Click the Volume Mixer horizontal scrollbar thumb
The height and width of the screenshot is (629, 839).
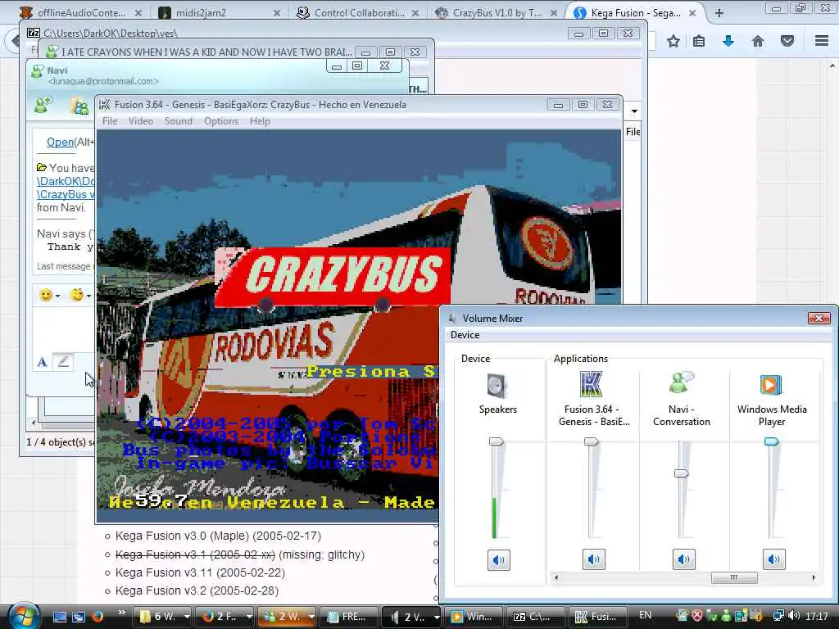tap(734, 577)
